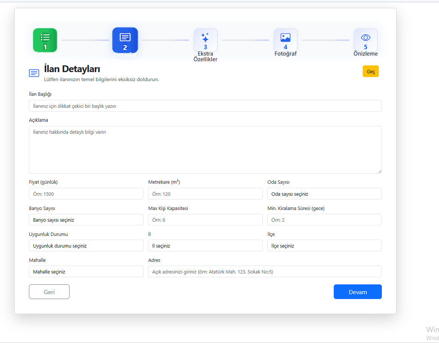
Task: Click the Önizleme step label
Action: click(x=365, y=54)
